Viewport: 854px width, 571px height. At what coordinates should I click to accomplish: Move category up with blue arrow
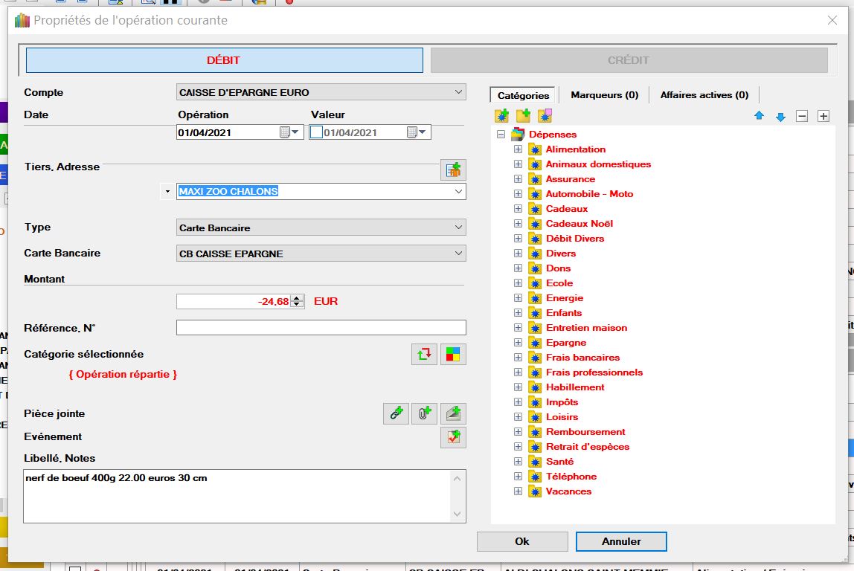(759, 117)
